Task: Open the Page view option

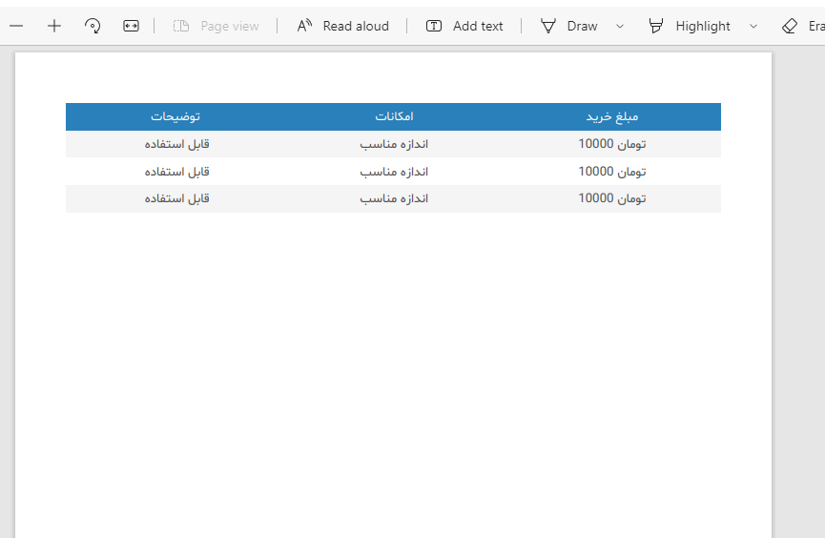Action: point(216,26)
